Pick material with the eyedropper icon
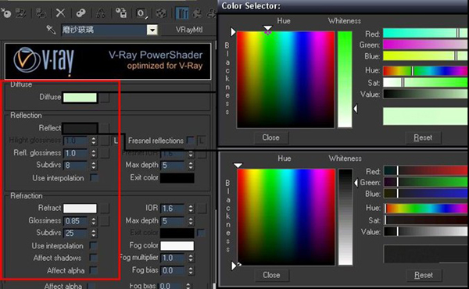The height and width of the screenshot is (289, 469). coord(51,30)
